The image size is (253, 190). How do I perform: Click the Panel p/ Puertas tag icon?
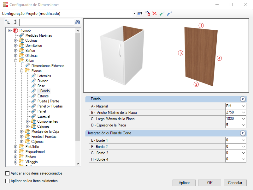coord(33,106)
